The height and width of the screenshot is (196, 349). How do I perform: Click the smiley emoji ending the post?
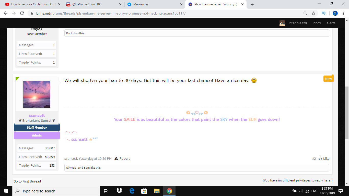click(x=254, y=80)
